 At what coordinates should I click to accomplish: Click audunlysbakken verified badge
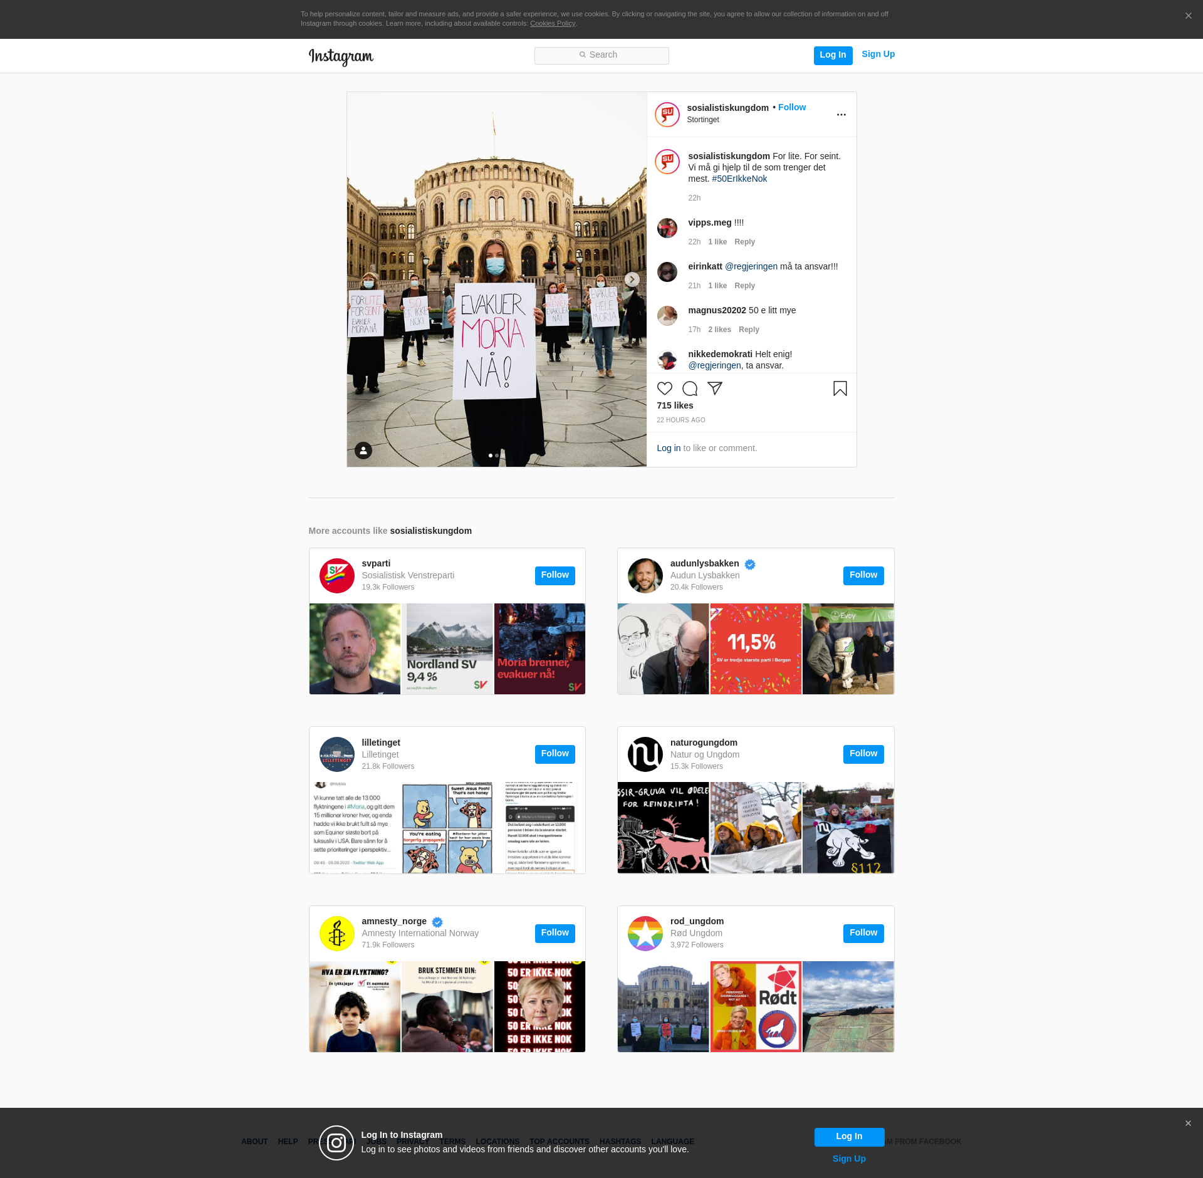pyautogui.click(x=750, y=564)
